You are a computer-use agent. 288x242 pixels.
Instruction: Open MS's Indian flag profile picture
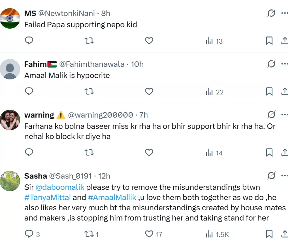tap(10, 18)
